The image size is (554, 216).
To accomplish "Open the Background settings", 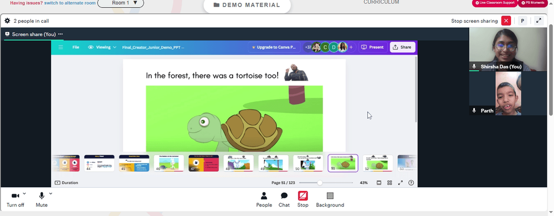I will click(x=330, y=199).
